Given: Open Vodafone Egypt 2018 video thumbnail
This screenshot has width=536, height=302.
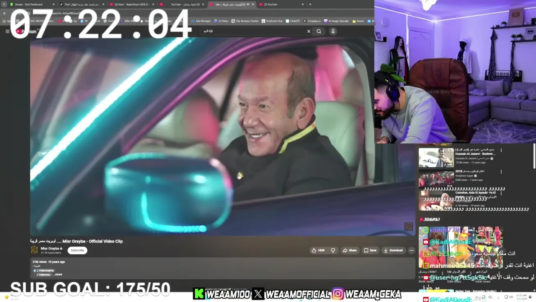Looking at the screenshot, I should (x=436, y=179).
